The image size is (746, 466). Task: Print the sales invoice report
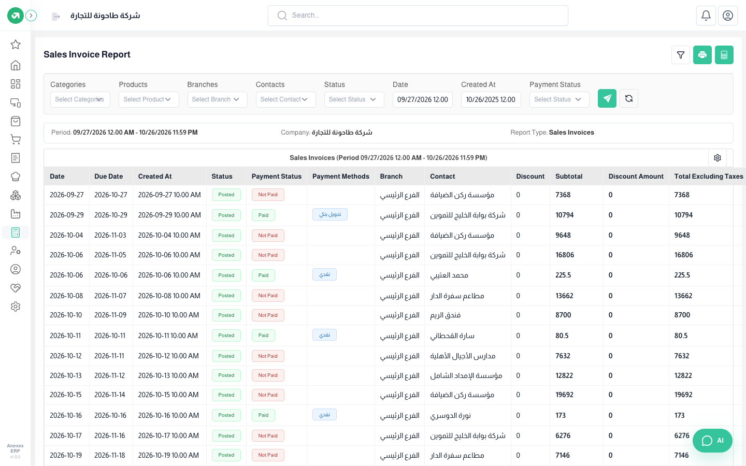pos(702,55)
